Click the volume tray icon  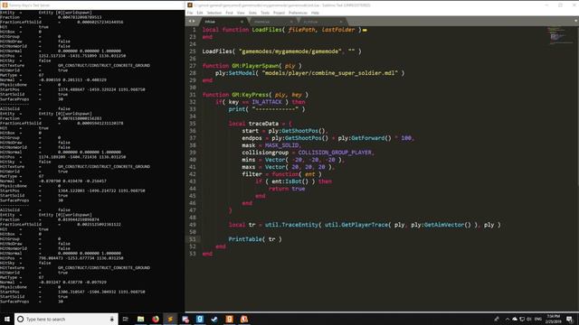pyautogui.click(x=529, y=319)
